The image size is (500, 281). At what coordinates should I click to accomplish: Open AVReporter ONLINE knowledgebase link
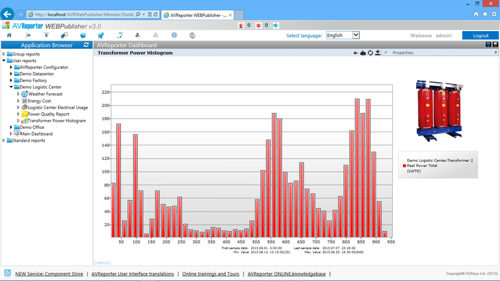(x=286, y=274)
